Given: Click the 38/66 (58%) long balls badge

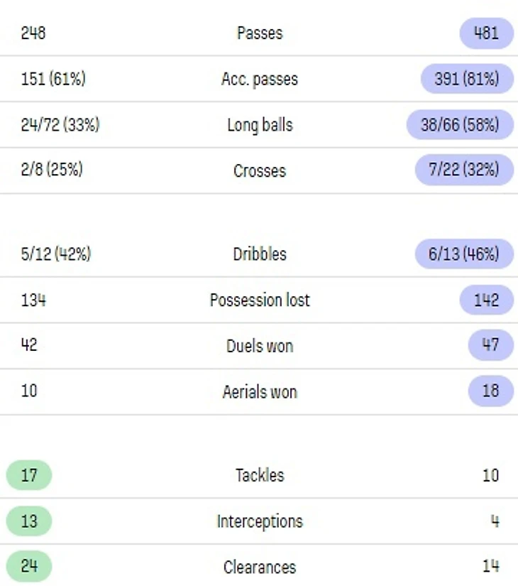Looking at the screenshot, I should coord(460,125).
